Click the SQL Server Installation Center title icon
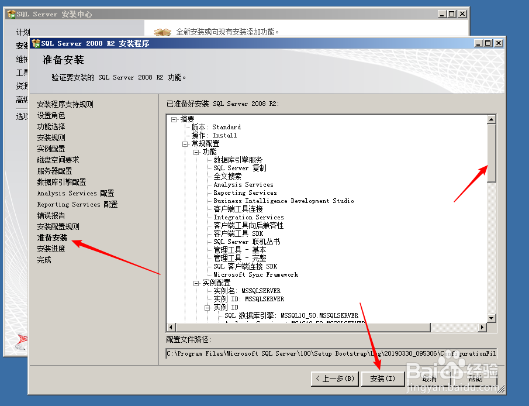This screenshot has width=529, height=406. [x=11, y=14]
